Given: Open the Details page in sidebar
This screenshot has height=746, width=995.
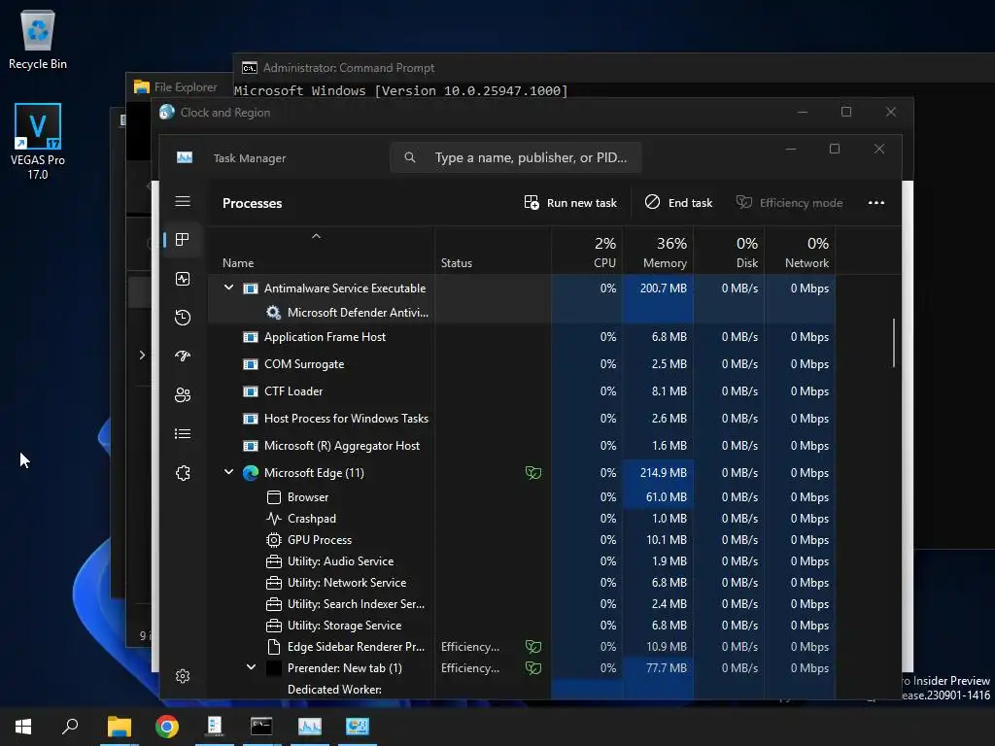Looking at the screenshot, I should pyautogui.click(x=183, y=434).
